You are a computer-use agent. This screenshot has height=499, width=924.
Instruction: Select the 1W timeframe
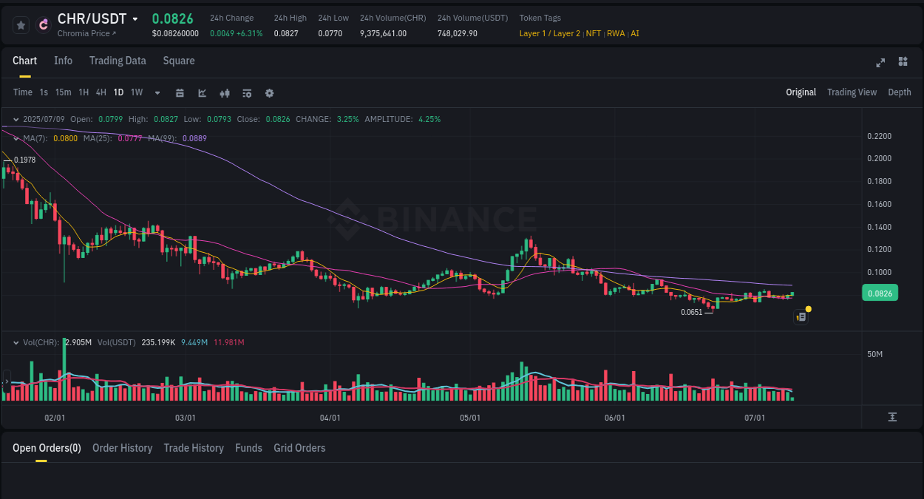click(x=136, y=92)
